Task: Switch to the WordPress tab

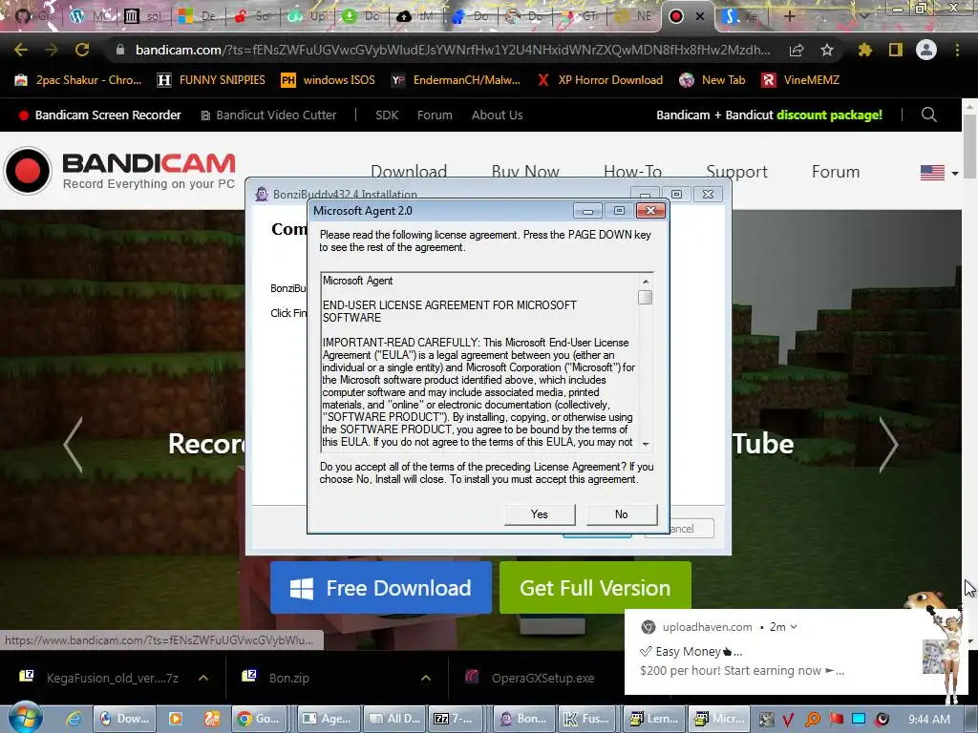Action: tap(91, 16)
